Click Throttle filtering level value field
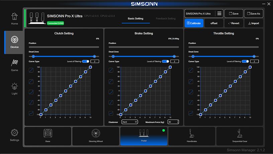Image resolution: width=273 pixels, height=154 pixels. coord(254,61)
